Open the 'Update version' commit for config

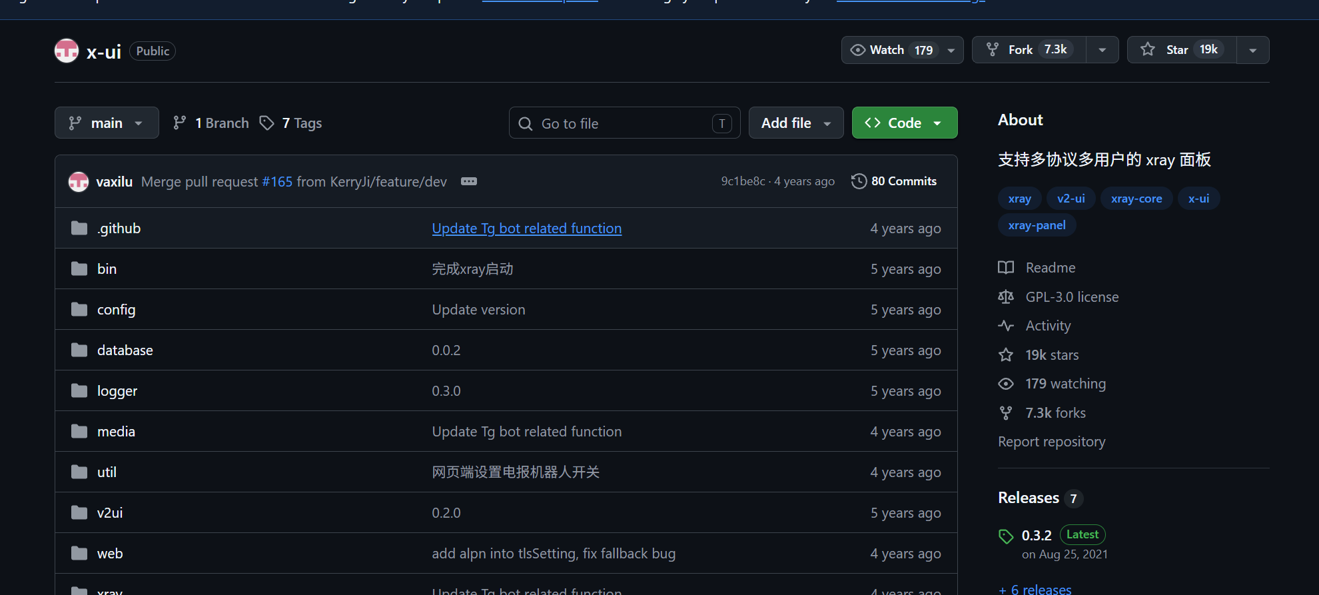tap(478, 310)
